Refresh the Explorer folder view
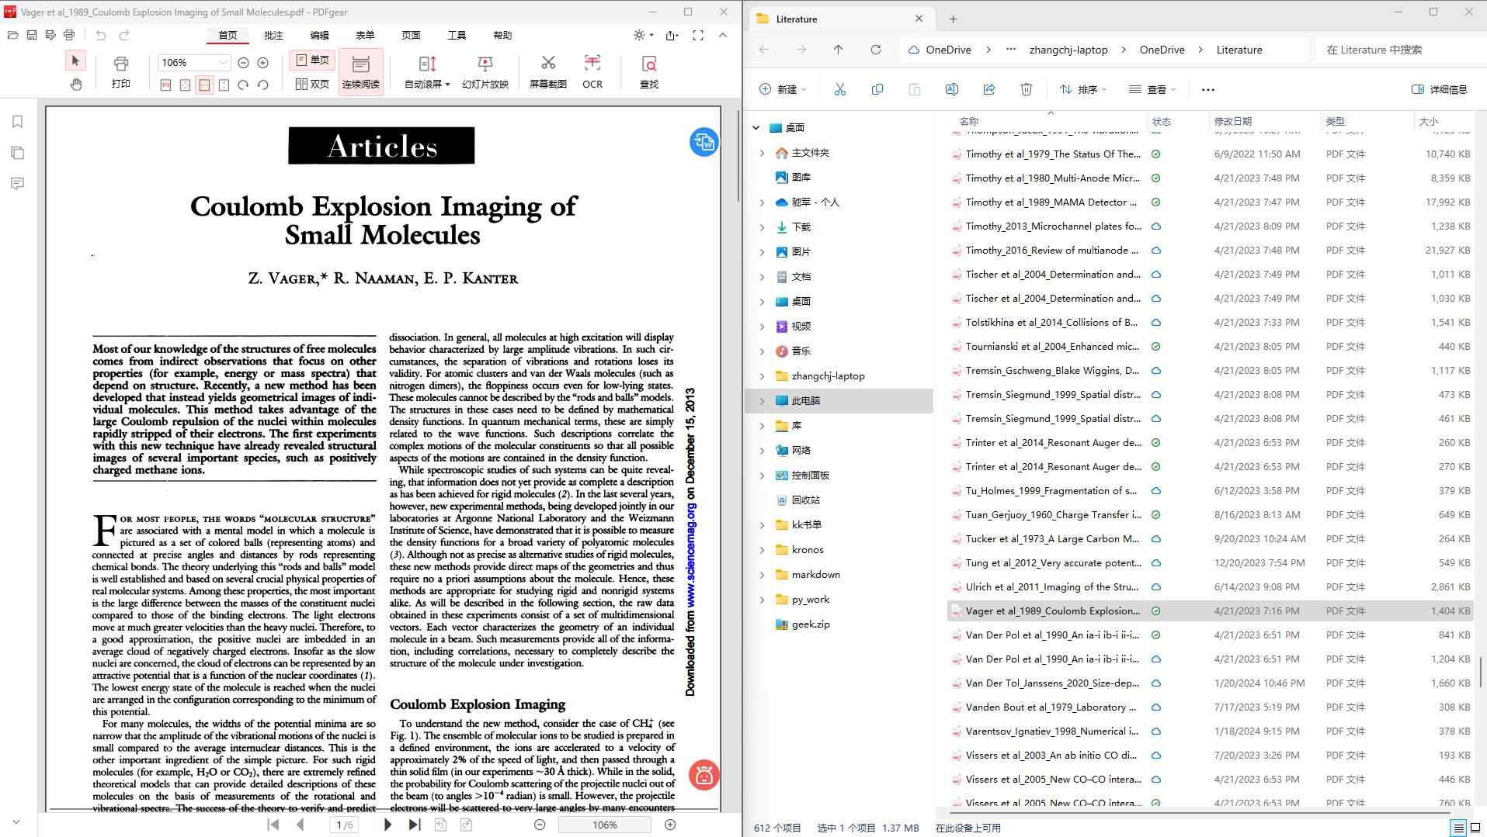This screenshot has width=1487, height=837. [x=875, y=50]
